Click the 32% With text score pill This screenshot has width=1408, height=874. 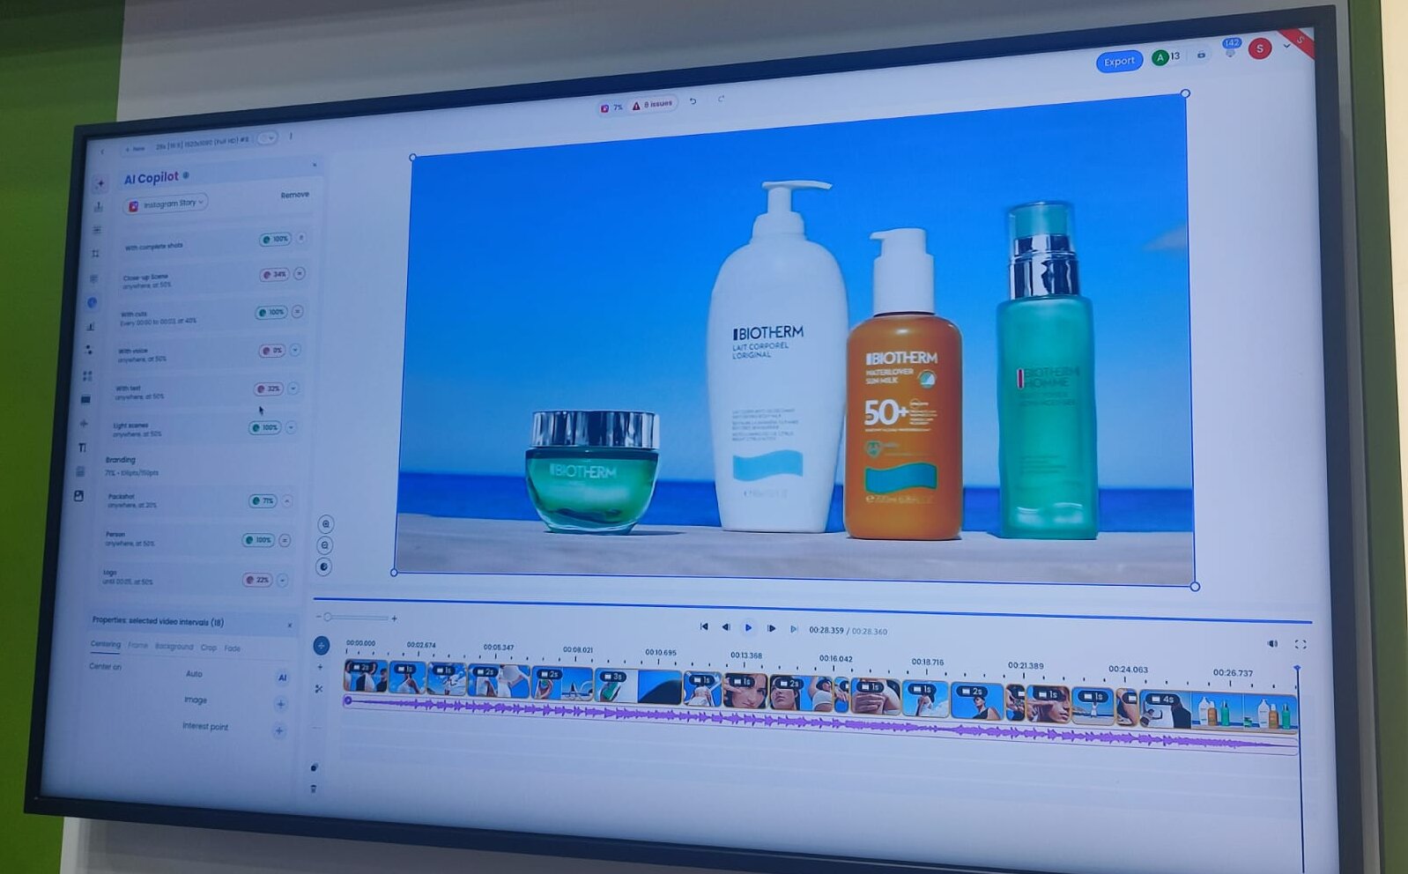pos(269,389)
